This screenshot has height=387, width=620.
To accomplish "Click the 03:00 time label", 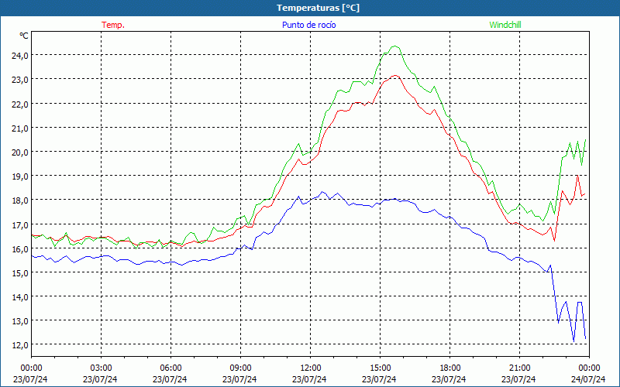I will pos(101,368).
